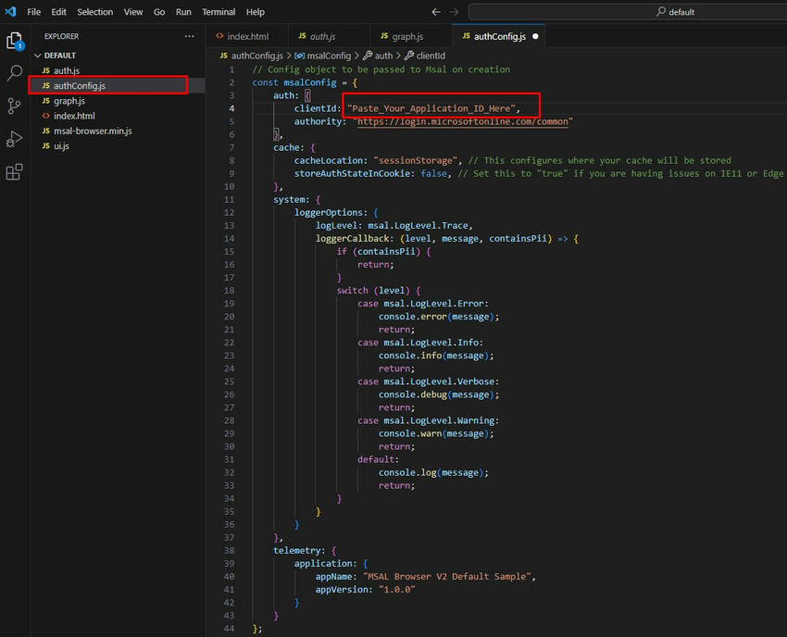787x637 pixels.
Task: Navigate back using the left arrow
Action: (435, 12)
